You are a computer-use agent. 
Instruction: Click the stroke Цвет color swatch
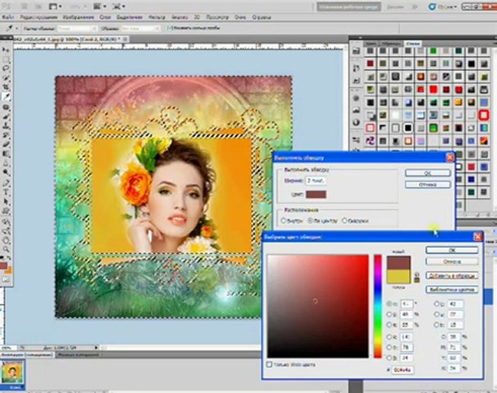[316, 194]
